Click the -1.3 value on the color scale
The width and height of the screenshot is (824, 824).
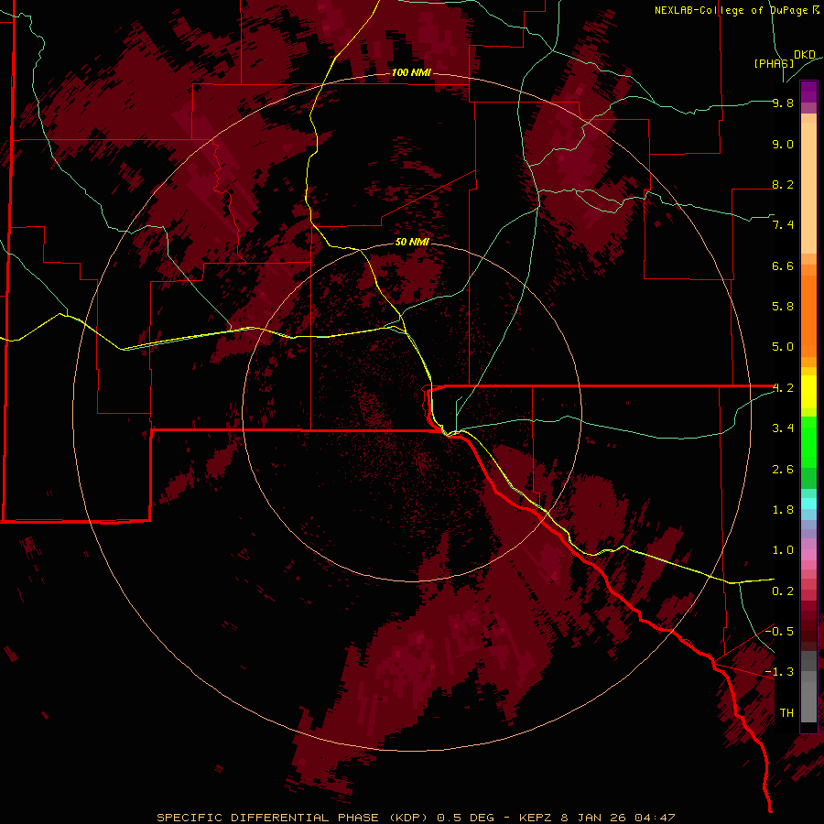coord(779,672)
